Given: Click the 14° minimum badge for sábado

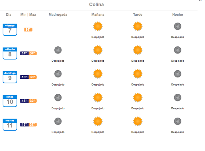Looking at the screenshot, I should coord(24,53).
